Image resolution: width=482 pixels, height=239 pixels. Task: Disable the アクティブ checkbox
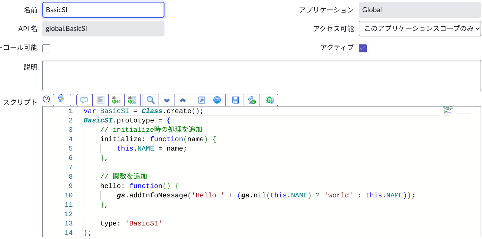click(363, 48)
